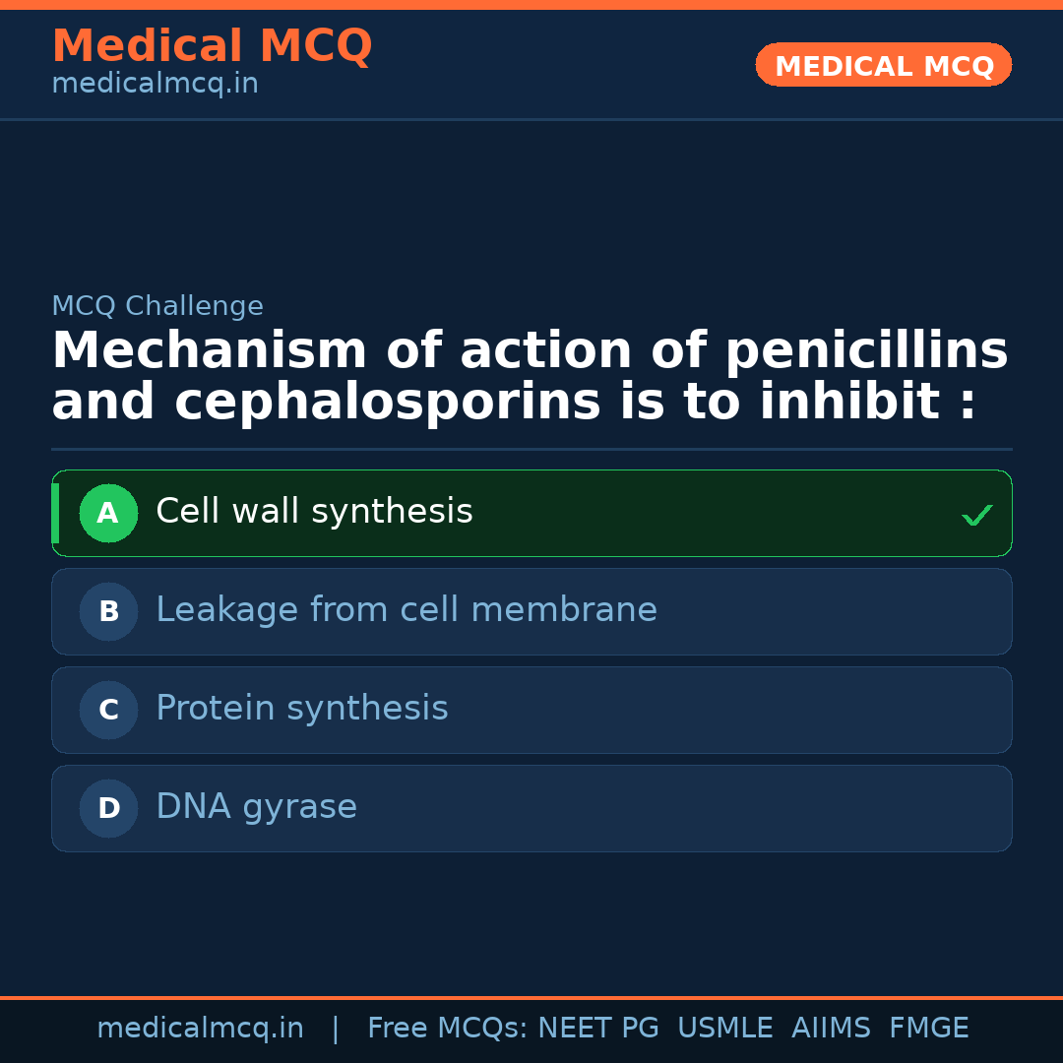The height and width of the screenshot is (1063, 1063).
Task: Click the penicillins and cephalosporins question heading
Action: pyautogui.click(x=530, y=377)
